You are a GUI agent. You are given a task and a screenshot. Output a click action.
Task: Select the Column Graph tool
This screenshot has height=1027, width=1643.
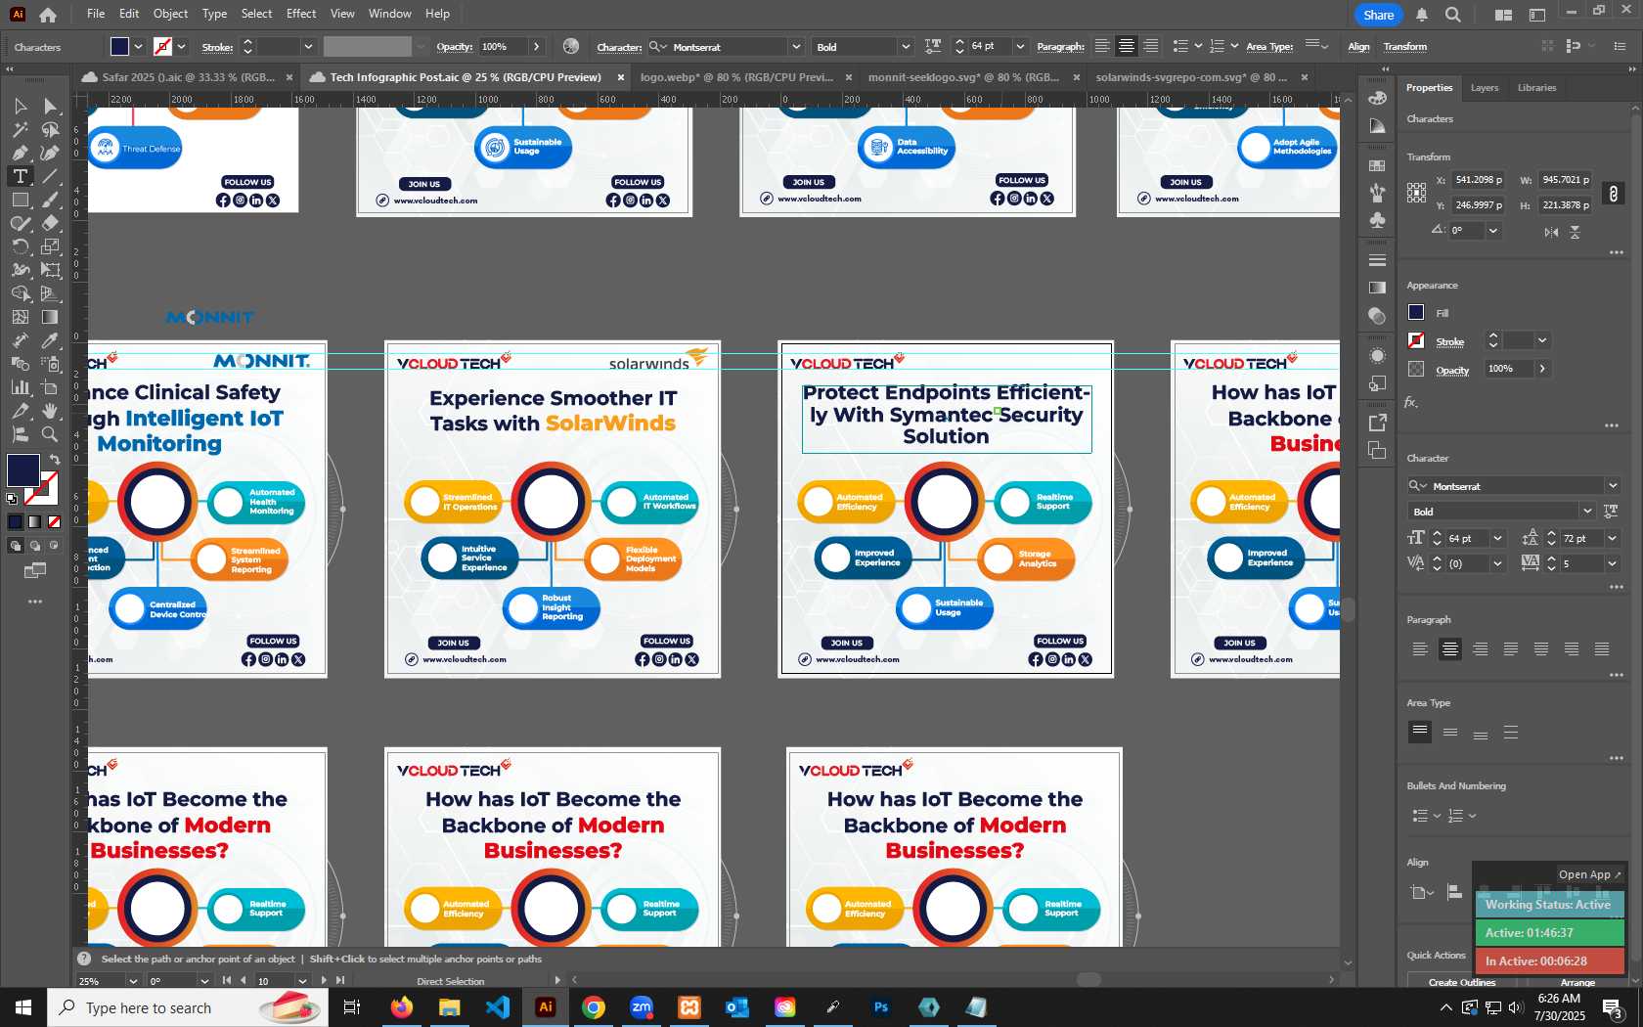coord(20,387)
